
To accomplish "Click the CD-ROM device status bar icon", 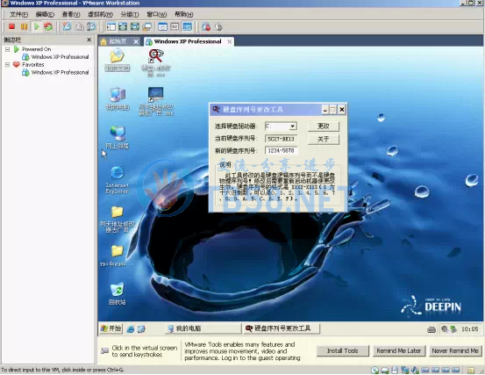I will pos(374,370).
